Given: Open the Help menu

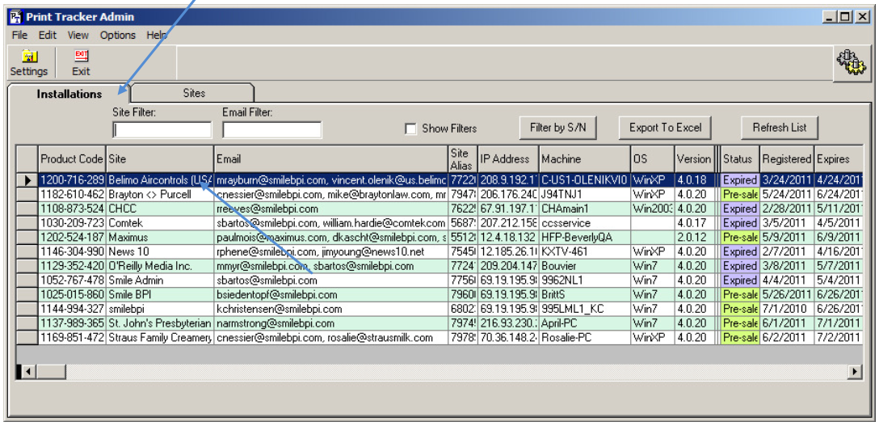Looking at the screenshot, I should click(157, 36).
